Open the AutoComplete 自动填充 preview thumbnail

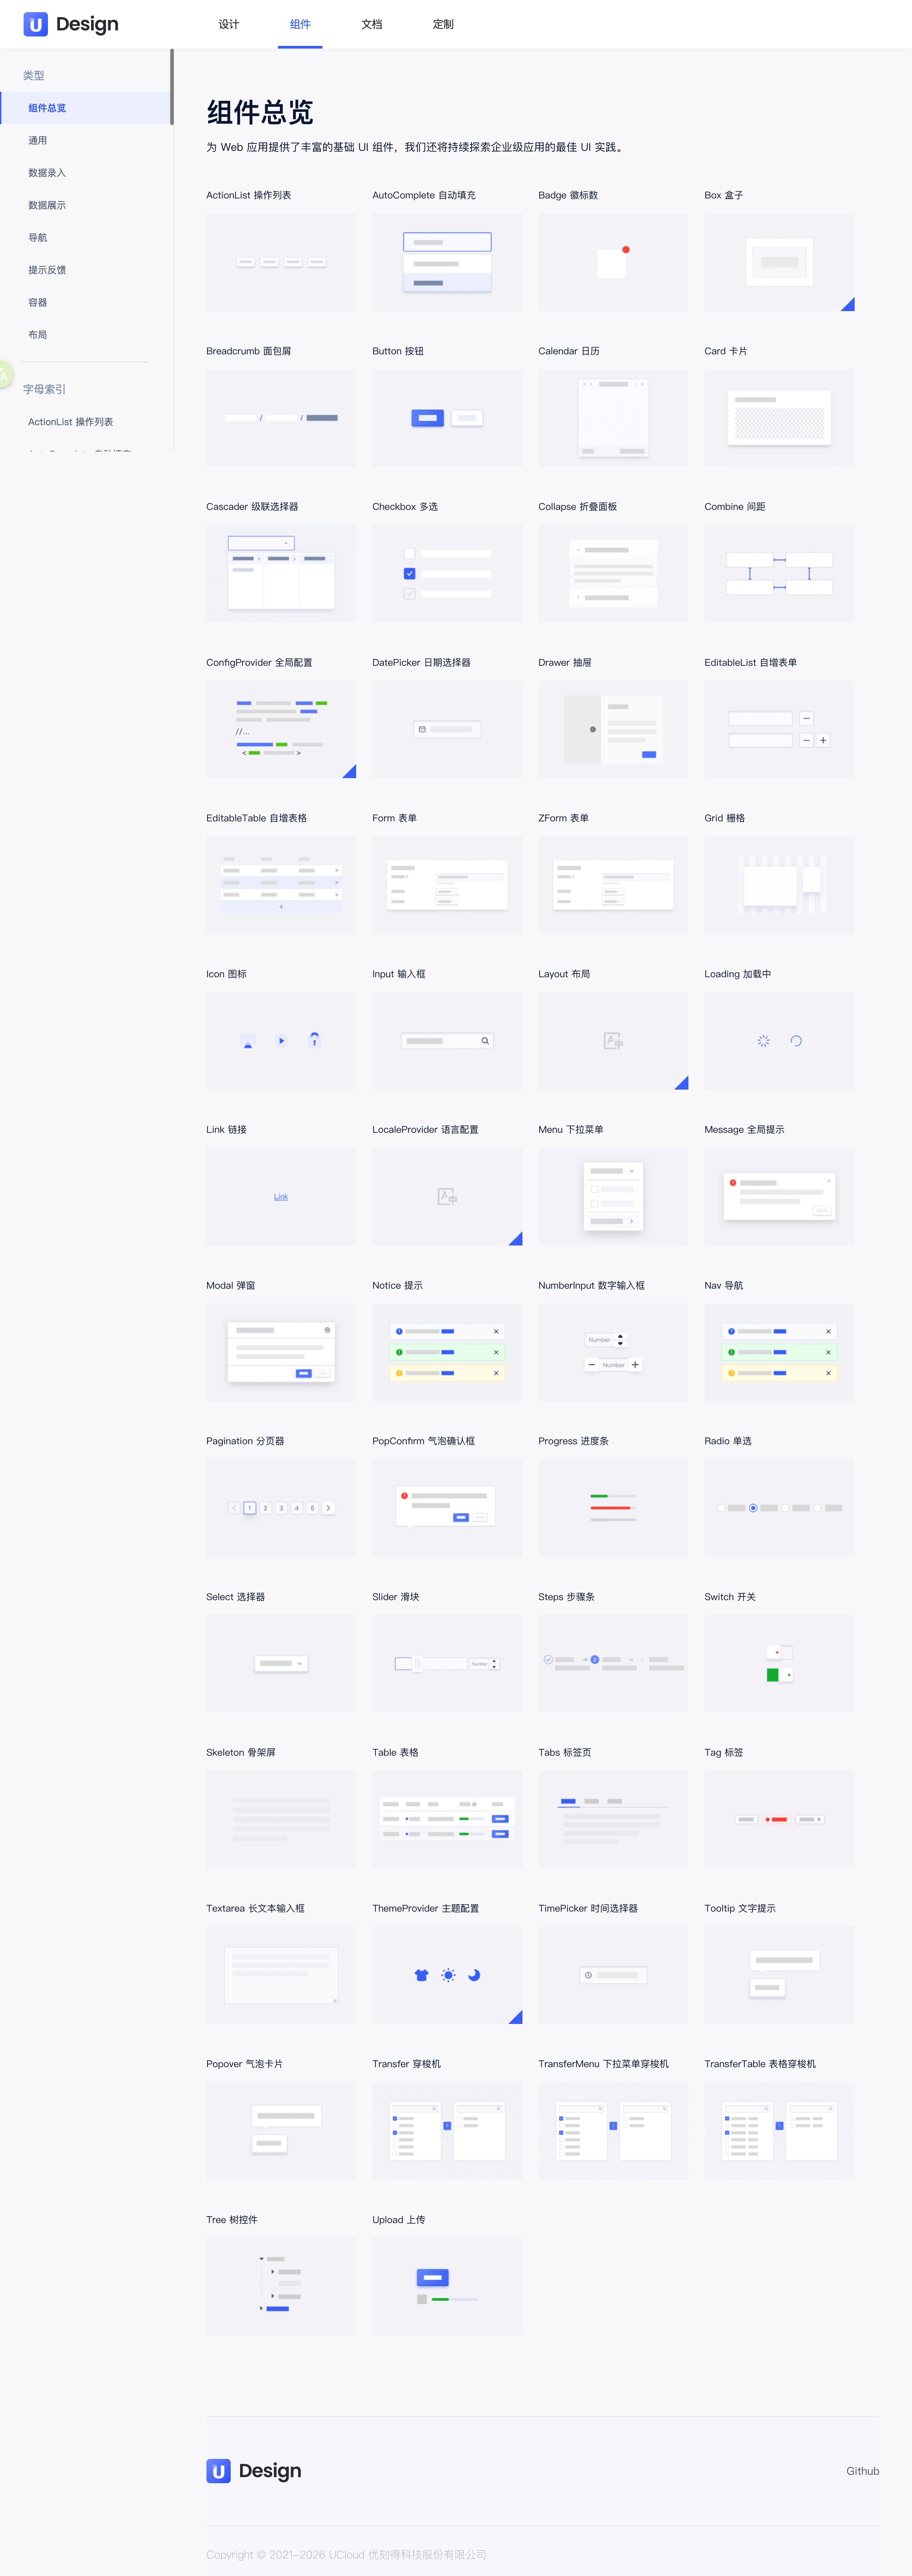pyautogui.click(x=447, y=262)
